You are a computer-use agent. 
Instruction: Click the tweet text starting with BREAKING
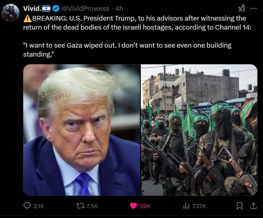tap(137, 36)
